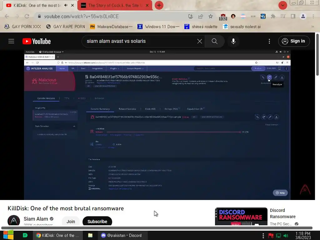Open the Discord Ransomware video thumbnail
This screenshot has height=240, width=320.
tap(241, 217)
